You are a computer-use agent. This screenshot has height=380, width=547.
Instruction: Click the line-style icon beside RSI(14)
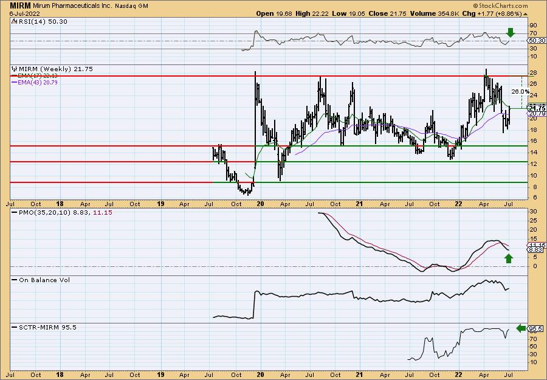[14, 21]
